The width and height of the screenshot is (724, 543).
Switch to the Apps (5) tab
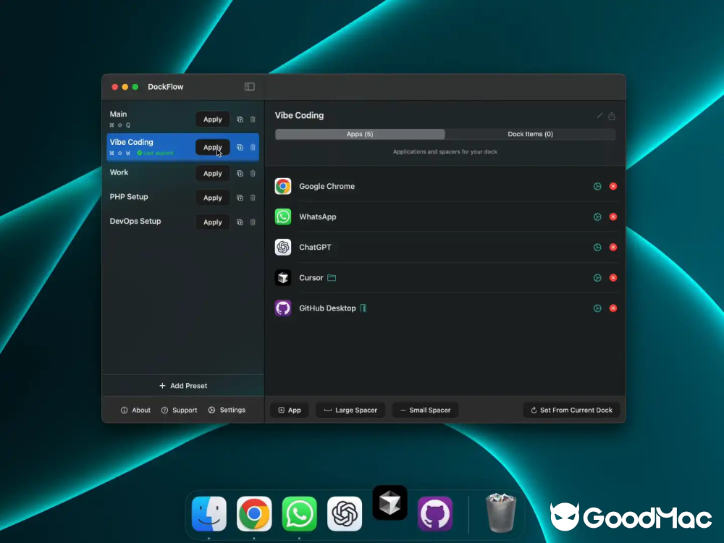360,135
